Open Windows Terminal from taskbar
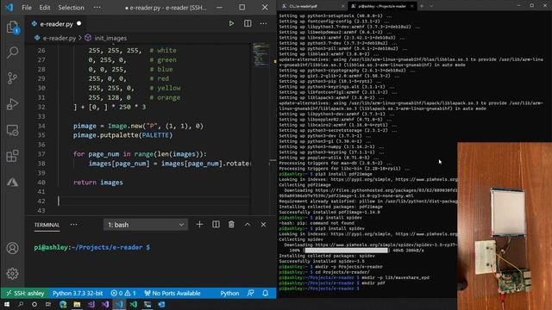Screen dimensions: 552x310 (x=147, y=304)
